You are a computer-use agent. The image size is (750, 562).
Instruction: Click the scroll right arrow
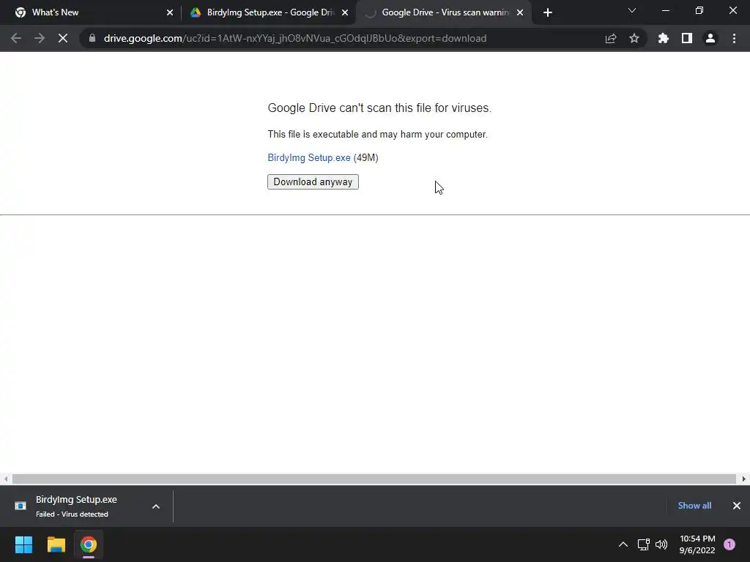[x=744, y=479]
